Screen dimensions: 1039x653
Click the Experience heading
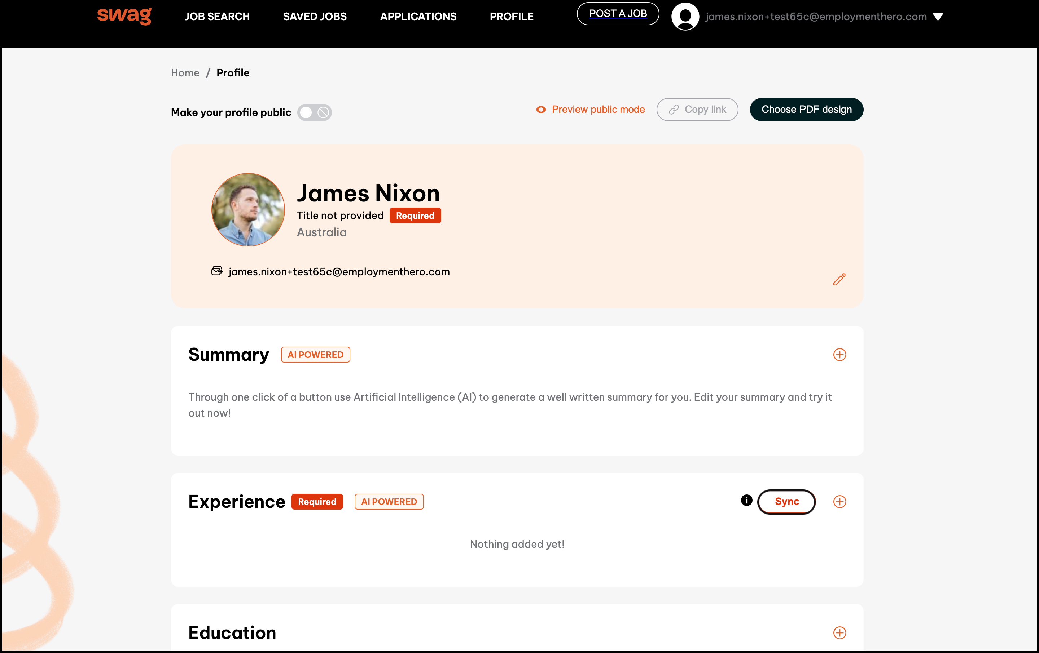click(x=237, y=502)
